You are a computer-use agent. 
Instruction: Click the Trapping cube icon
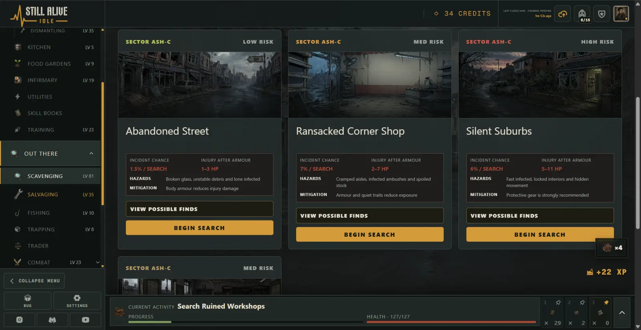click(18, 229)
